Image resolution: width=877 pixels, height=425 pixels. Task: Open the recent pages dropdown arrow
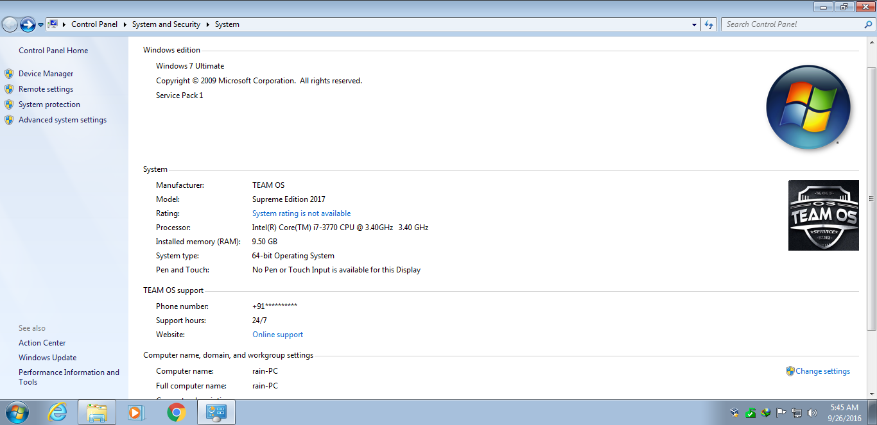tap(41, 25)
